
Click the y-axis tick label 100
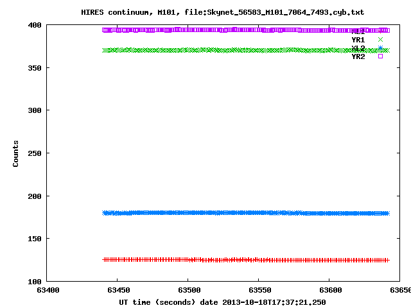pyautogui.click(x=35, y=282)
